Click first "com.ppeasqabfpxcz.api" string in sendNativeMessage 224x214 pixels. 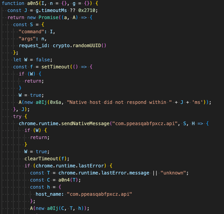145,123
